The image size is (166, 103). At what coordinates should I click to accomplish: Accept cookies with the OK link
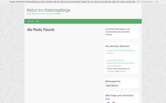(x=157, y=2)
